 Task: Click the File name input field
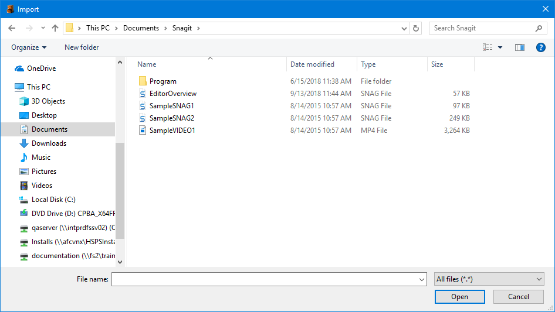pyautogui.click(x=264, y=280)
